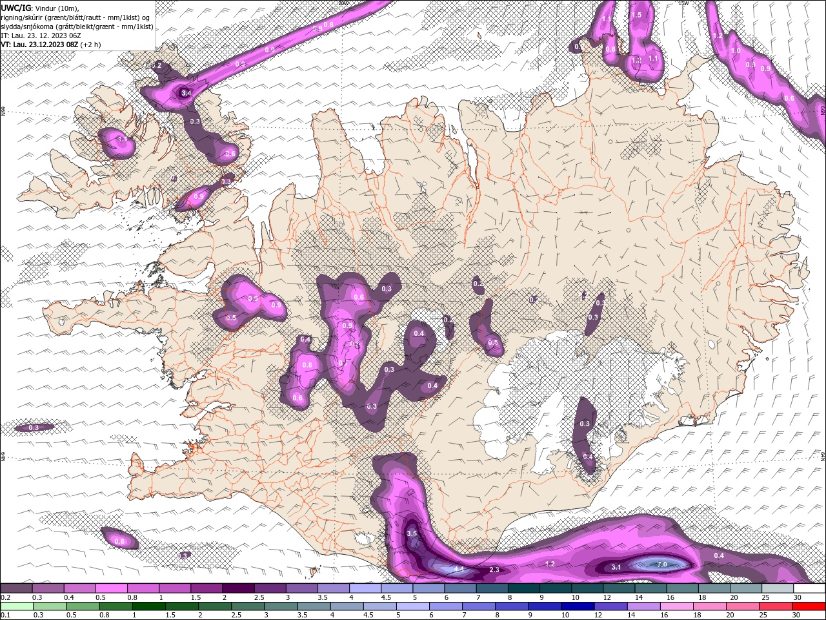Click the white swatch above 30 in upper legend
This screenshot has height=620, width=826.
[x=810, y=588]
